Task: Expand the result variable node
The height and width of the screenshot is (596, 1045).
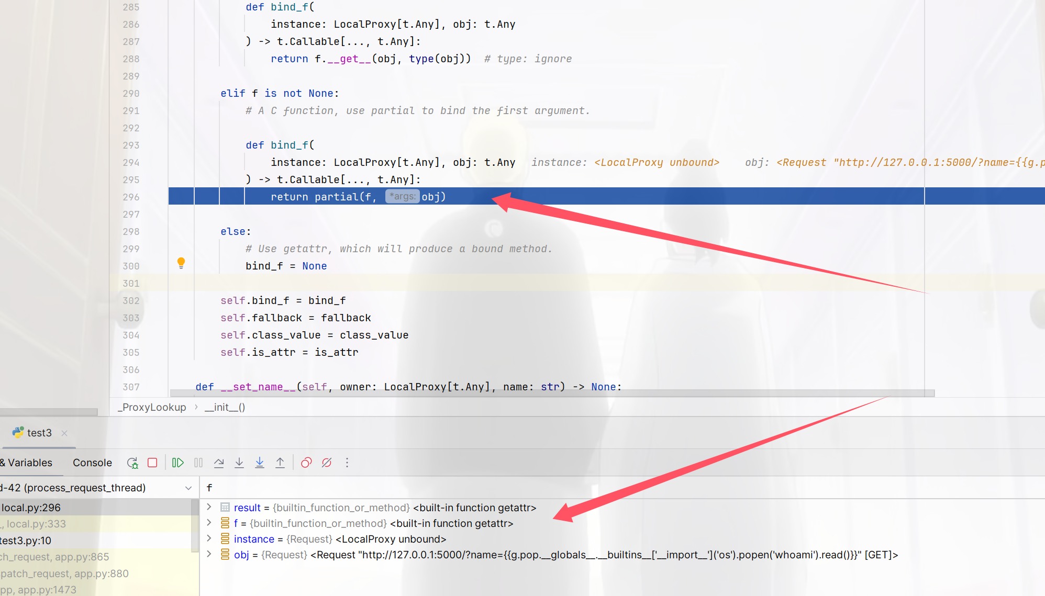Action: click(x=209, y=507)
